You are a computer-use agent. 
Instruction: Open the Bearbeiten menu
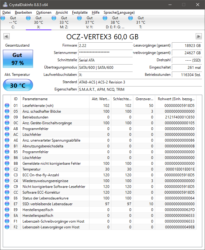point(23,12)
